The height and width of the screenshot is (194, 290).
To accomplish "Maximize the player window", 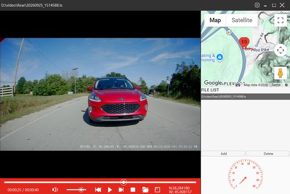I will 274,5.
